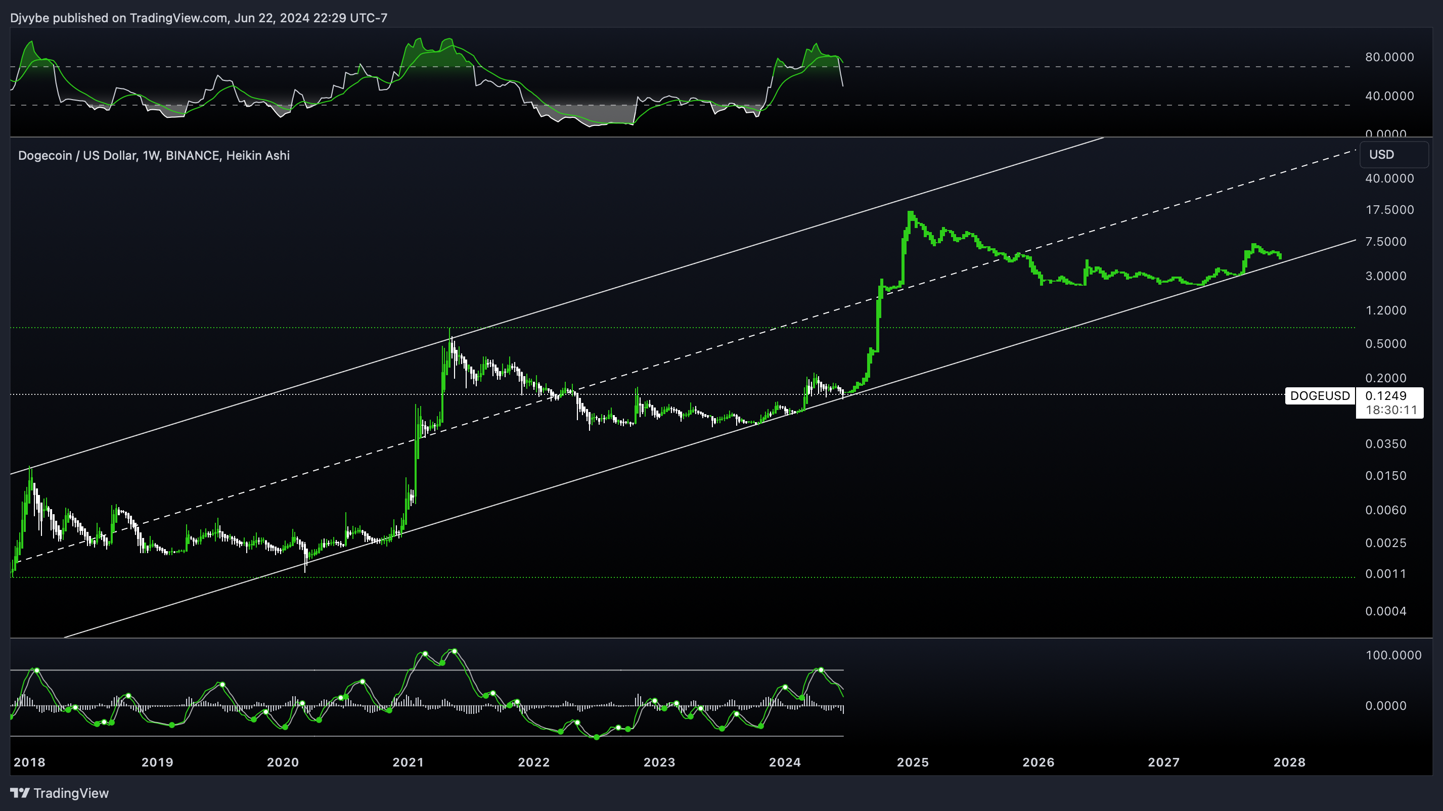The width and height of the screenshot is (1443, 811).
Task: Click the 2024 year label on time axis
Action: pyautogui.click(x=785, y=762)
